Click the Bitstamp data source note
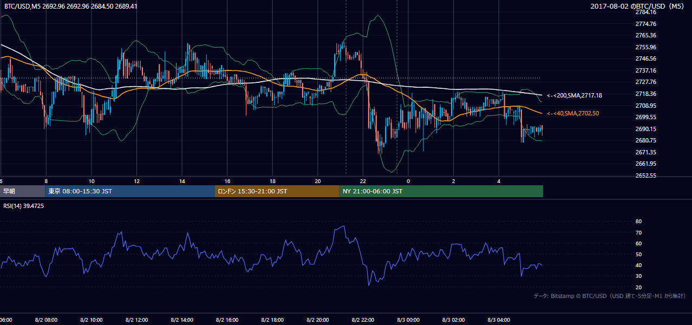 (x=610, y=296)
